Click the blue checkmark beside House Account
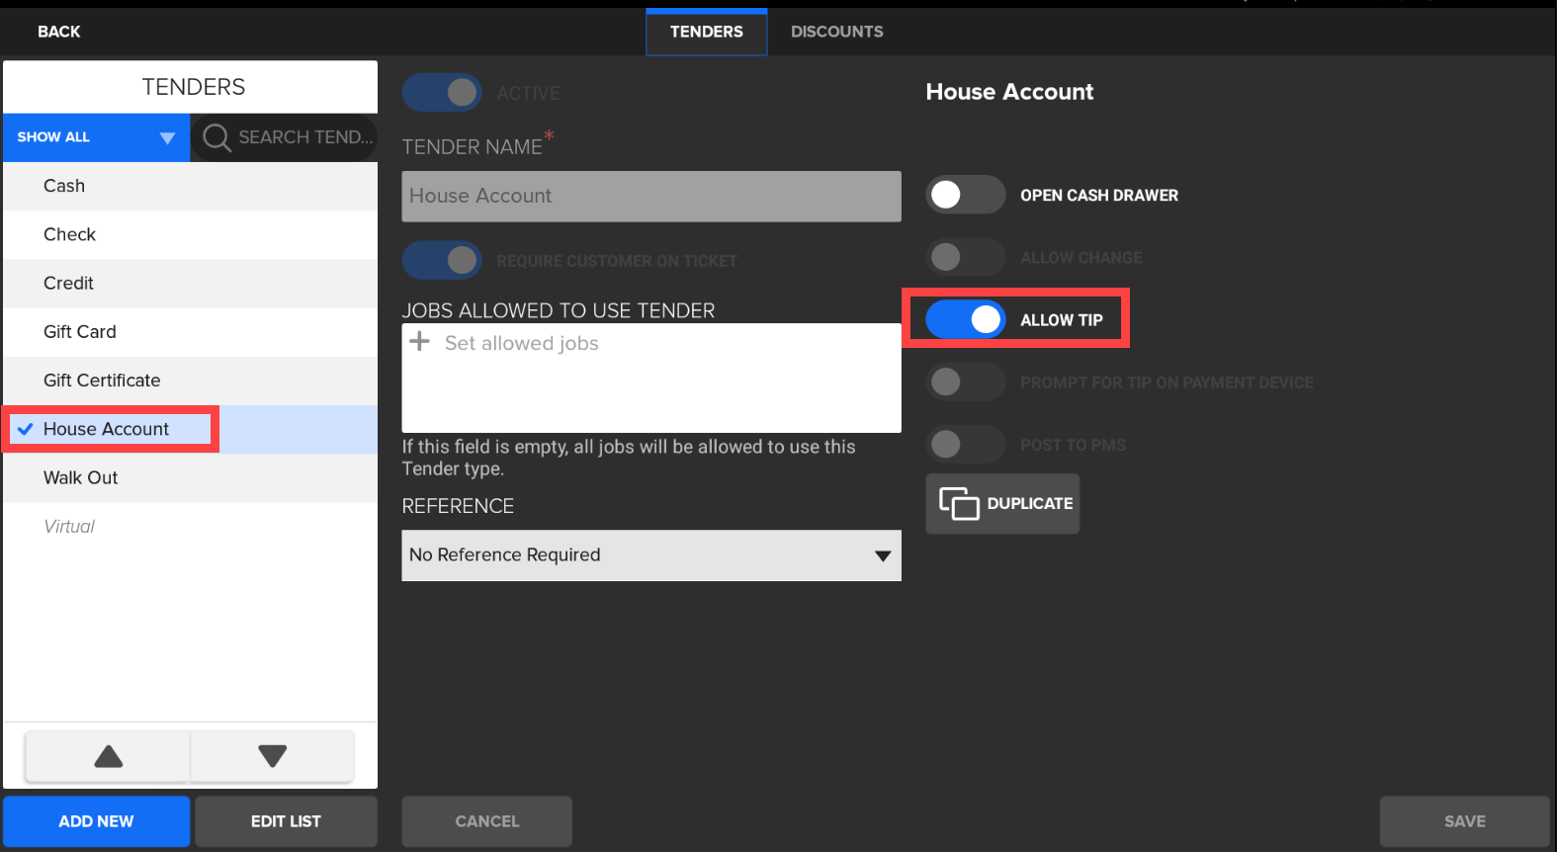1557x852 pixels. click(26, 429)
